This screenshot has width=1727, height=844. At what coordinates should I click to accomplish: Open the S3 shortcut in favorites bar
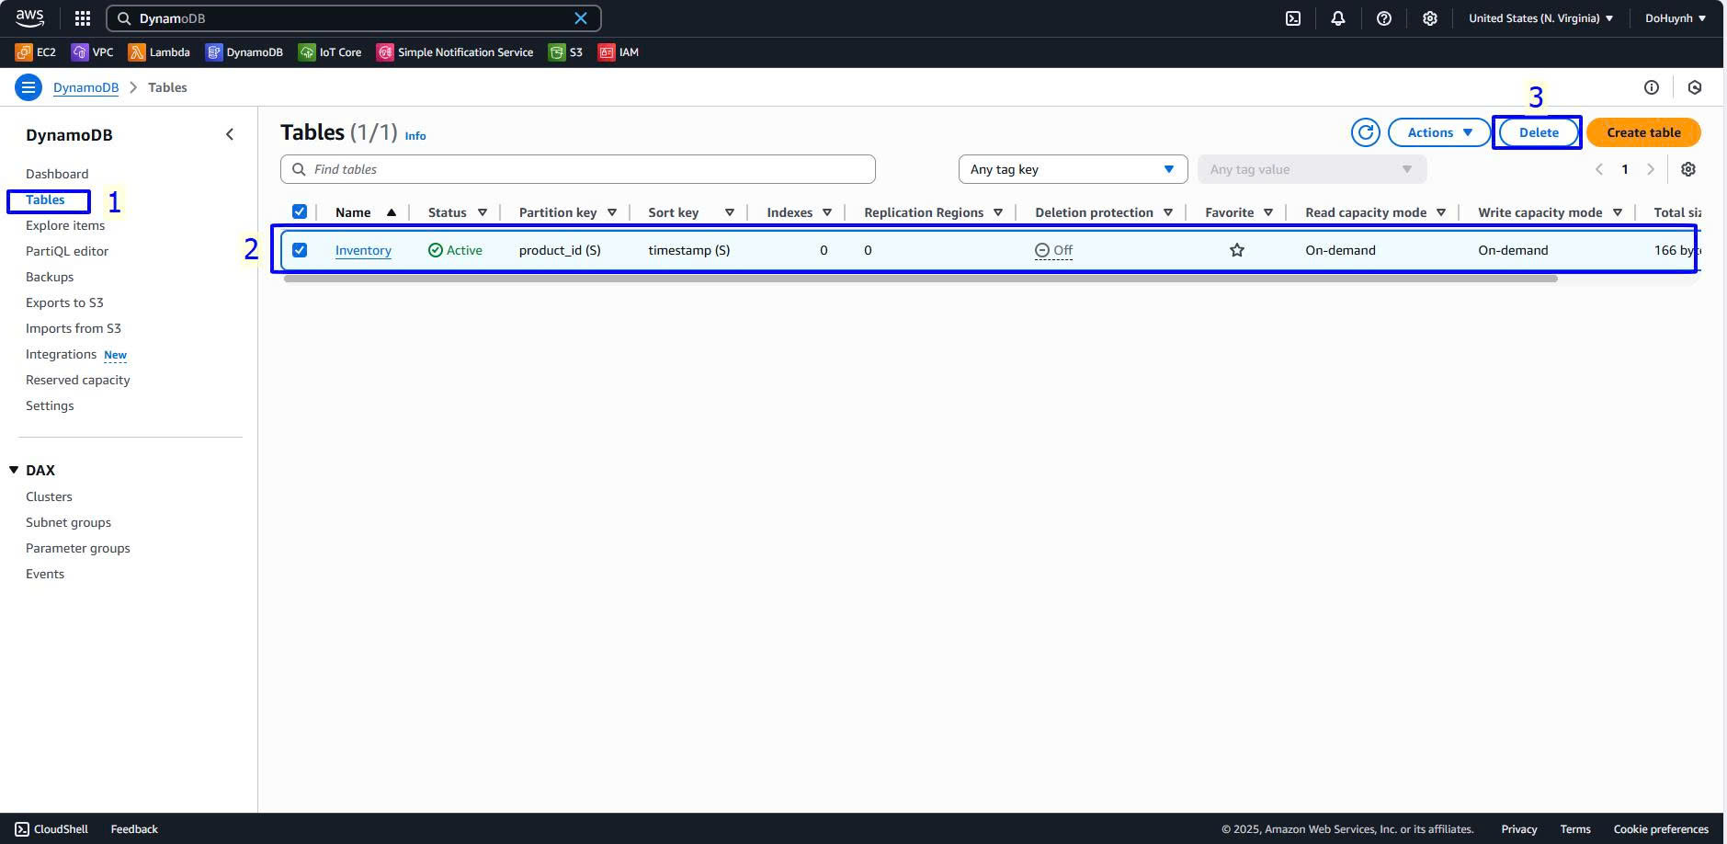[x=565, y=52]
